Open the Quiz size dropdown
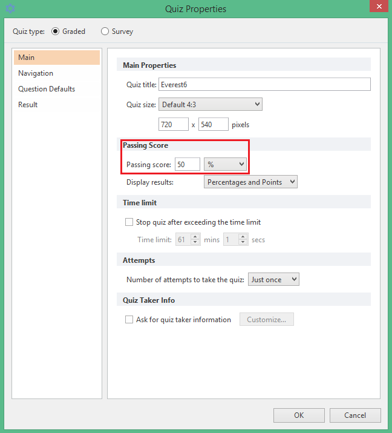This screenshot has width=392, height=433. (210, 104)
